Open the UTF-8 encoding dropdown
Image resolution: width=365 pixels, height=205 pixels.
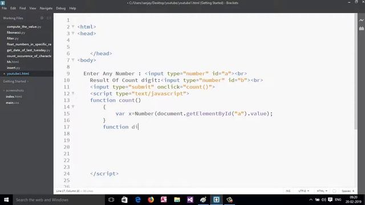pos(303,191)
